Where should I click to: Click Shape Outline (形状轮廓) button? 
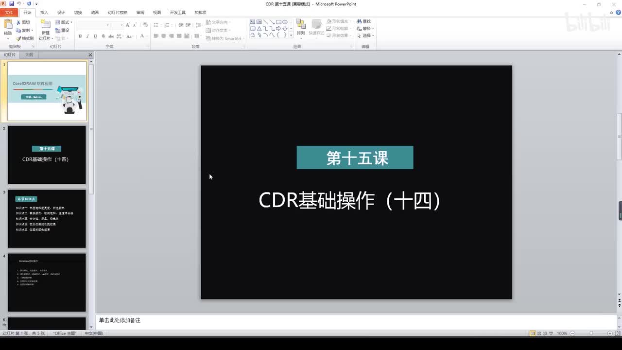tap(338, 29)
